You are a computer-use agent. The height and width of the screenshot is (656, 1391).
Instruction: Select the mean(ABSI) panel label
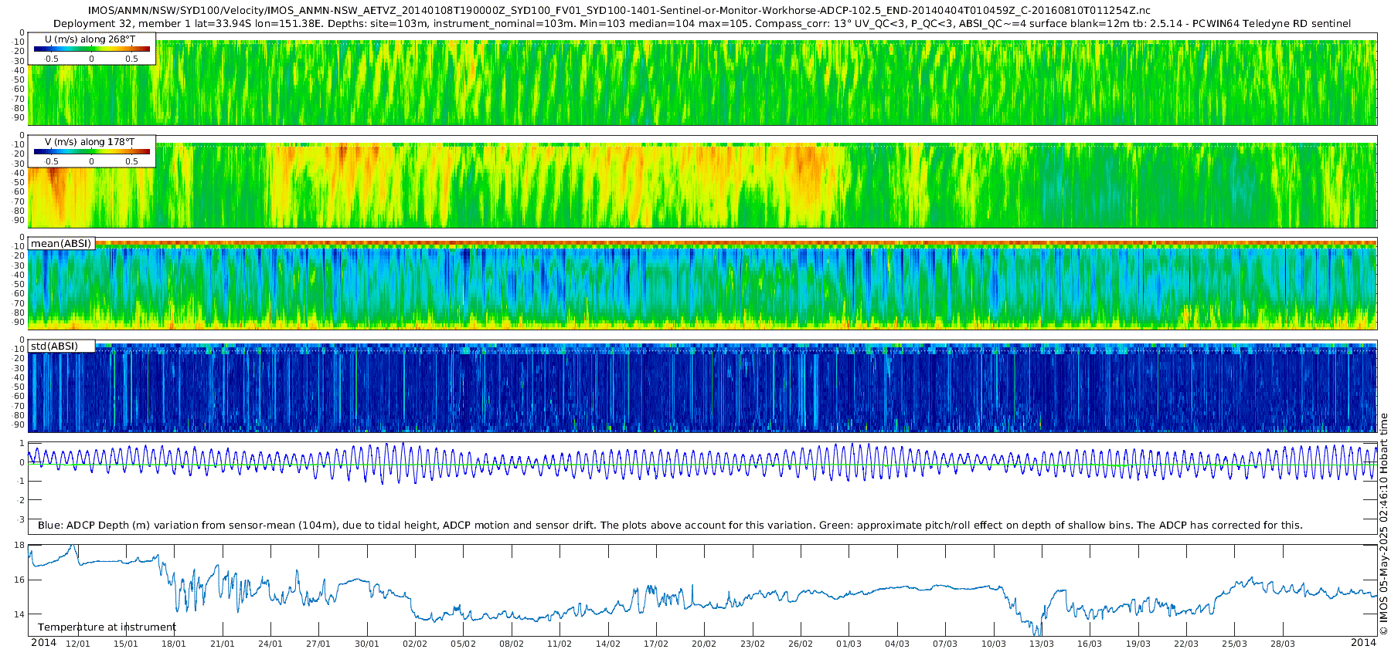61,243
